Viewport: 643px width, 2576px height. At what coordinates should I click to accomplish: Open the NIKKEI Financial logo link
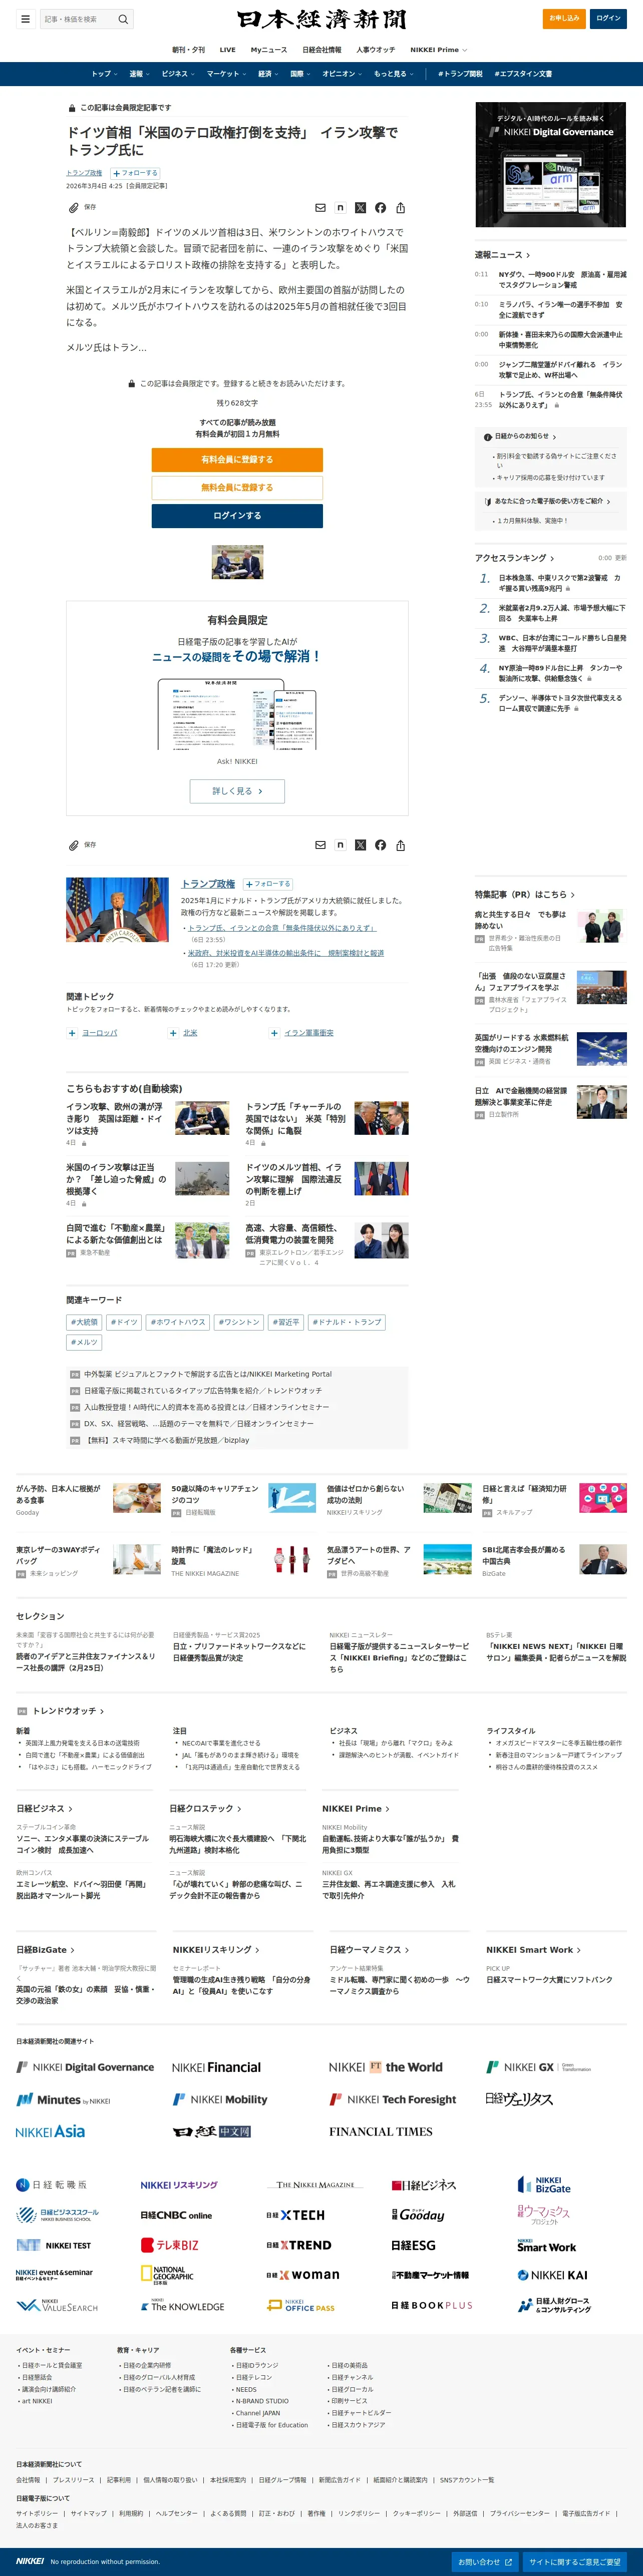pos(216,2067)
